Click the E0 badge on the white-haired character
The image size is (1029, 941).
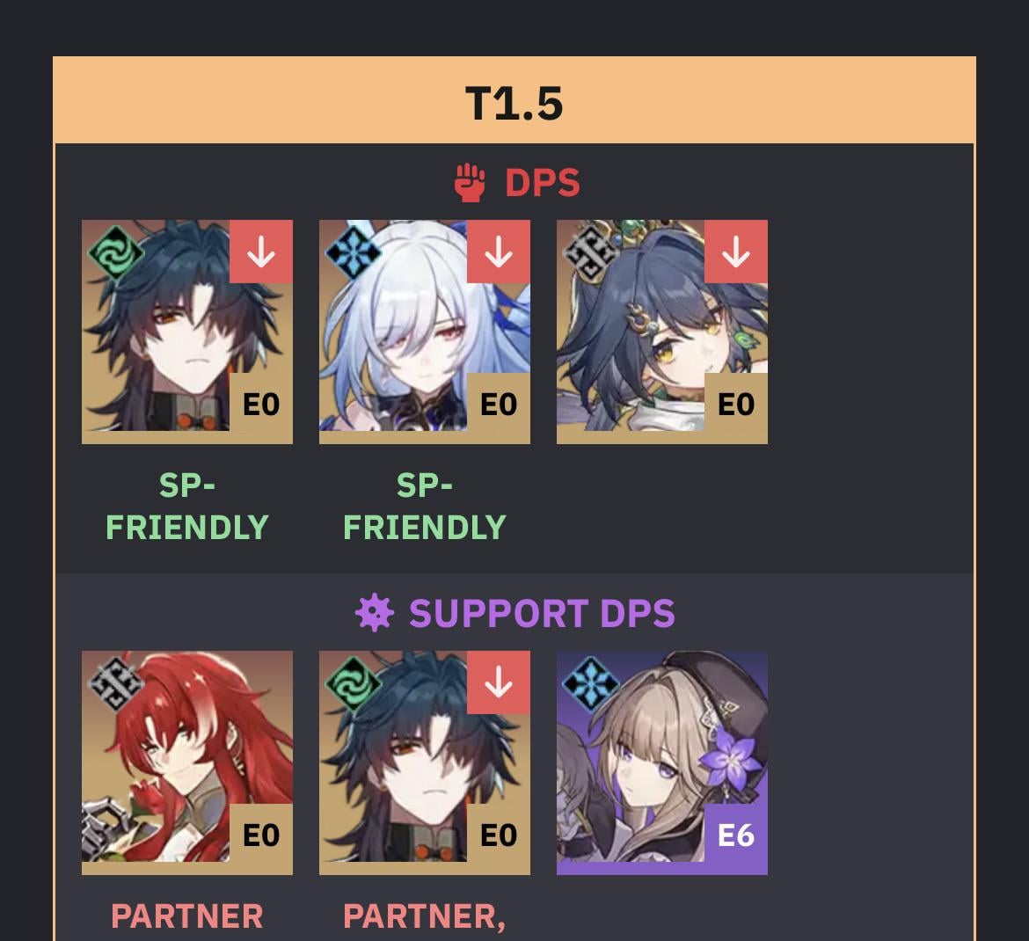tap(499, 405)
